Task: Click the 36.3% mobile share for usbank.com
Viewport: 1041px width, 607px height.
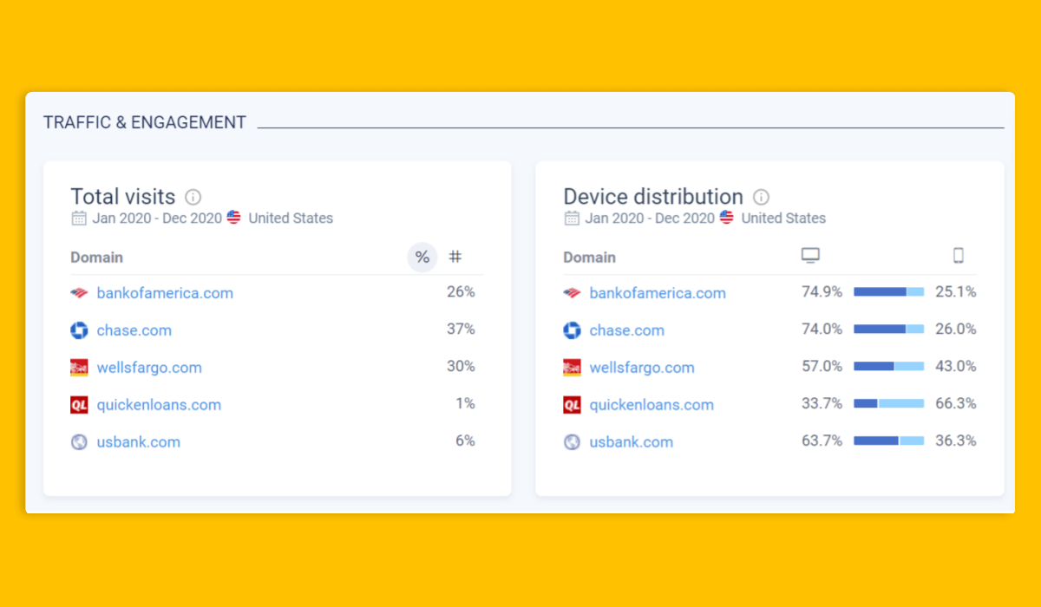Action: pyautogui.click(x=956, y=441)
